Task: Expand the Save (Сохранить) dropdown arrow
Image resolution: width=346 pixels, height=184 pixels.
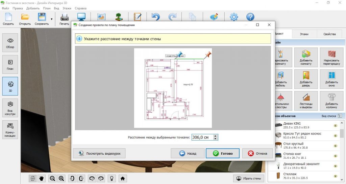Action: [x=51, y=19]
